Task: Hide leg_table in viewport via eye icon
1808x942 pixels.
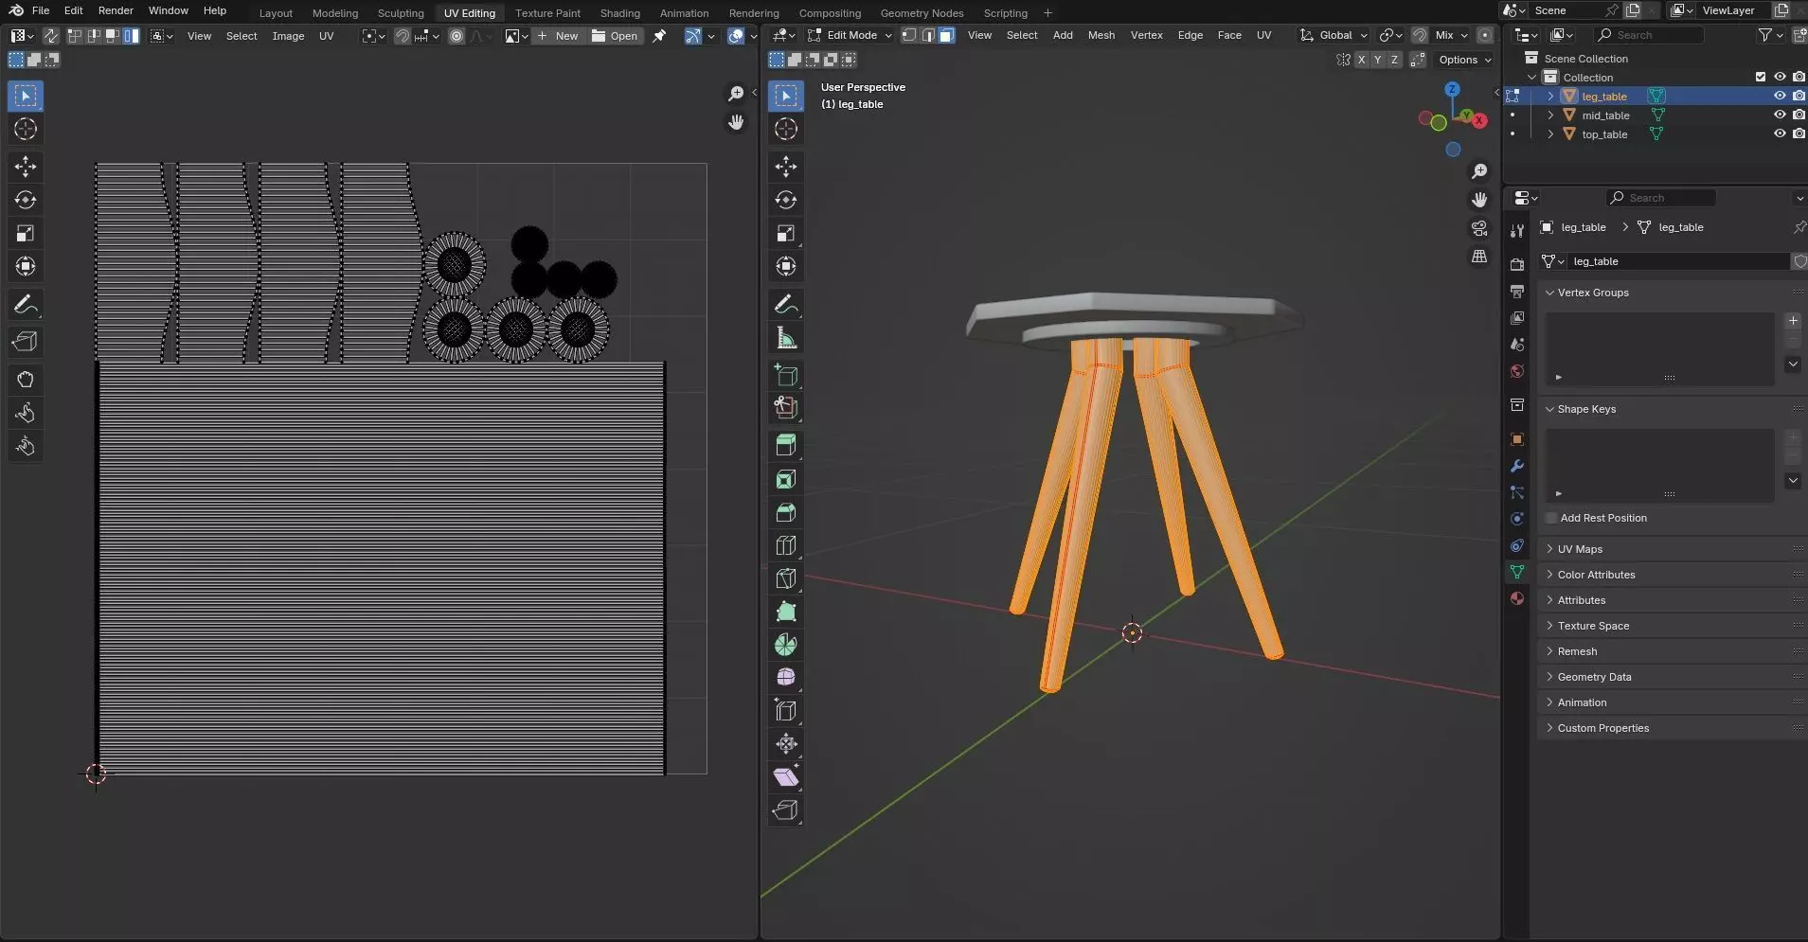Action: (1780, 96)
